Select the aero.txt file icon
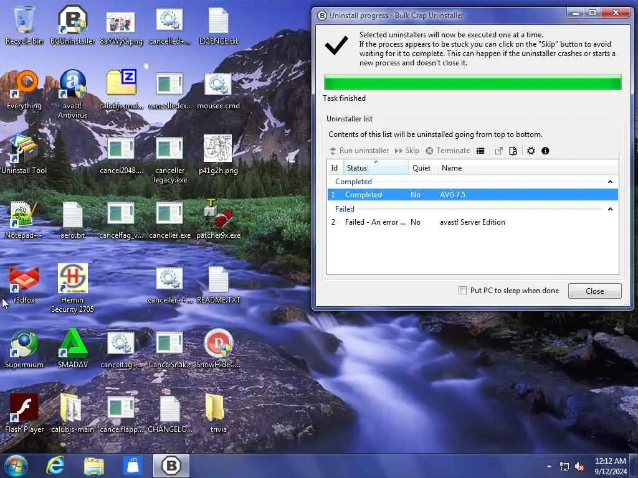This screenshot has height=478, width=638. pos(72,221)
